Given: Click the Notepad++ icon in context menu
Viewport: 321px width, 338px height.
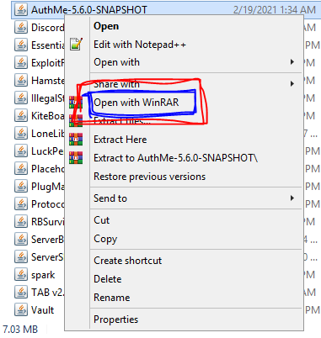Looking at the screenshot, I should (76, 45).
